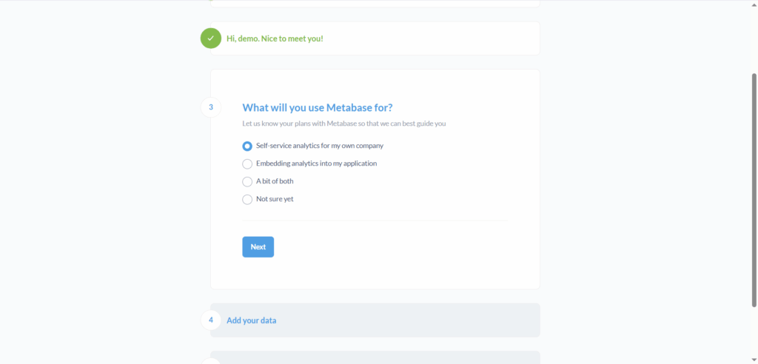Click the vertical scrollbar thumb
Image resolution: width=758 pixels, height=364 pixels.
pos(754,189)
